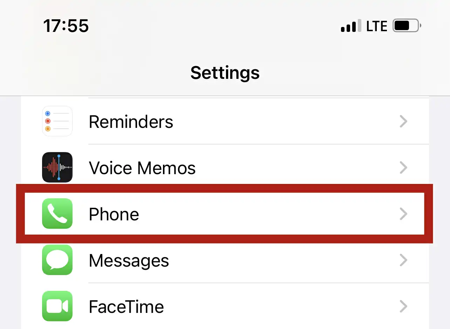This screenshot has height=329, width=450.
Task: Expand the Messages settings chevron
Action: [x=404, y=260]
